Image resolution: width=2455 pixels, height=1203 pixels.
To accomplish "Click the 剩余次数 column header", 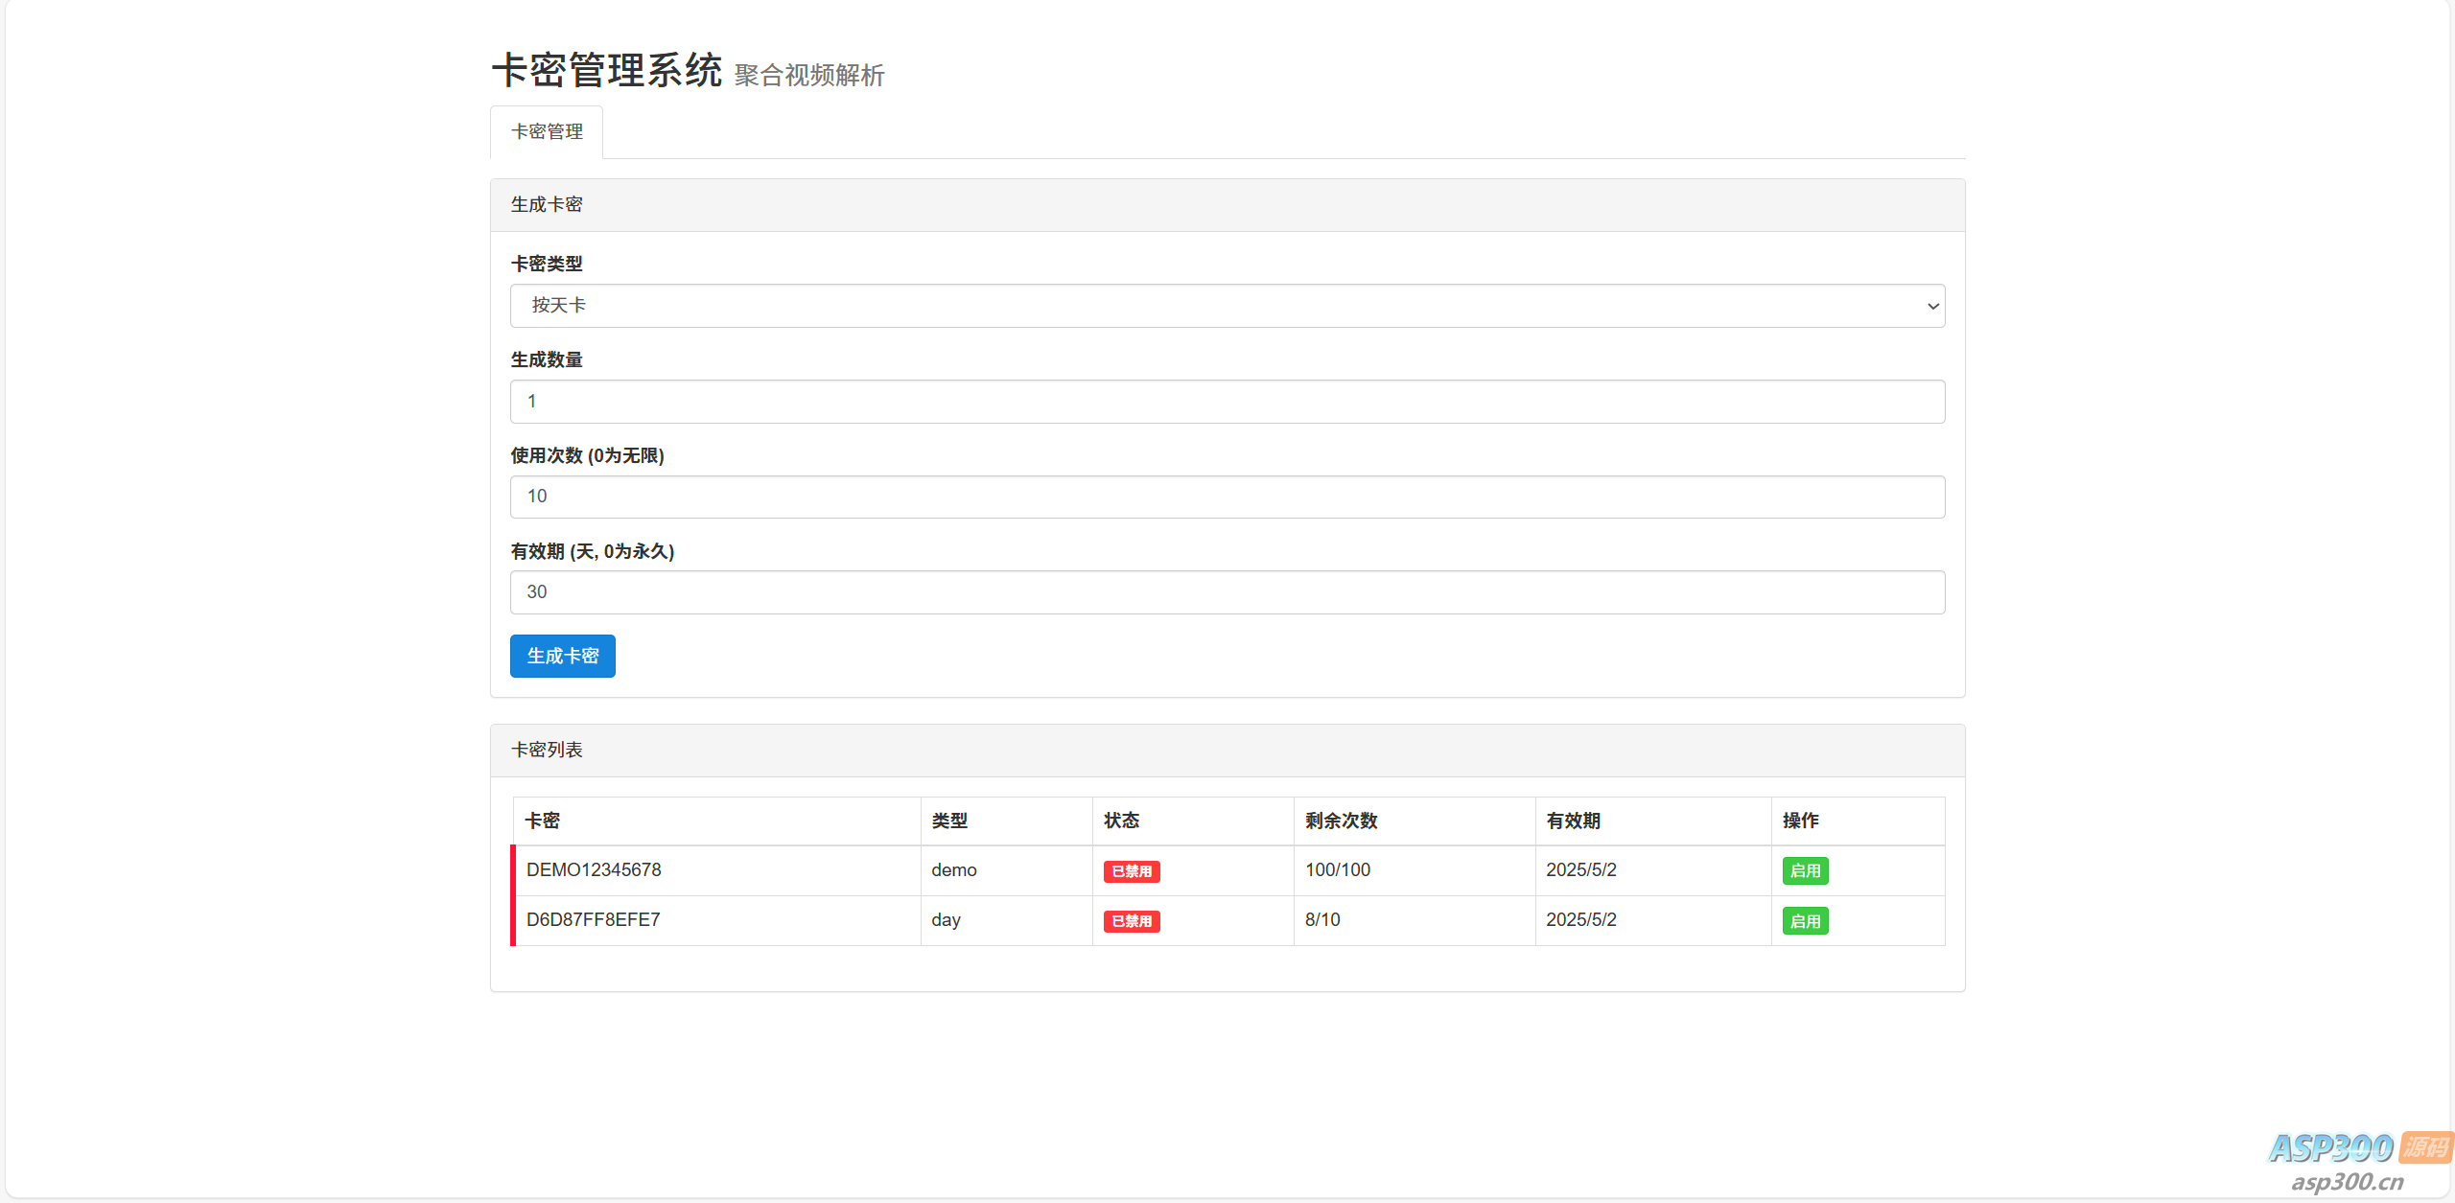I will click(x=1341, y=821).
